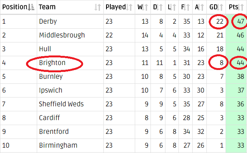Click sort arrows beside L header

tap(173, 7)
